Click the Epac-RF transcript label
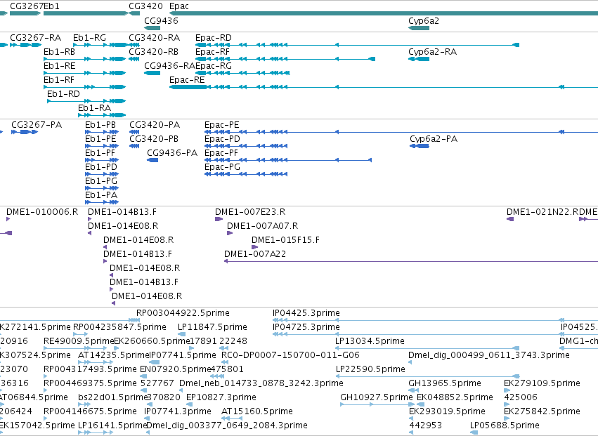Screen dimensions: 598x436 tap(212, 52)
